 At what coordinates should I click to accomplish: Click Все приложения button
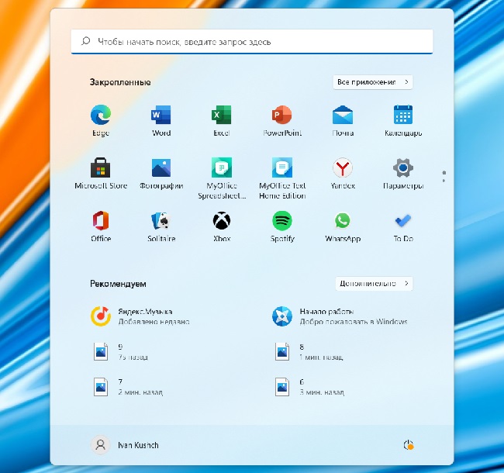click(x=372, y=82)
